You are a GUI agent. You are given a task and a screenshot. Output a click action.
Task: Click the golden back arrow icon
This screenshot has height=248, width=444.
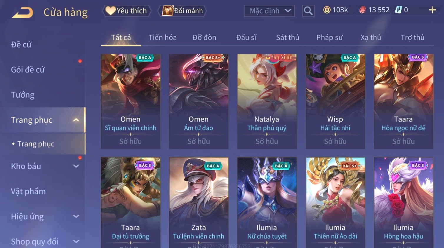(x=22, y=13)
